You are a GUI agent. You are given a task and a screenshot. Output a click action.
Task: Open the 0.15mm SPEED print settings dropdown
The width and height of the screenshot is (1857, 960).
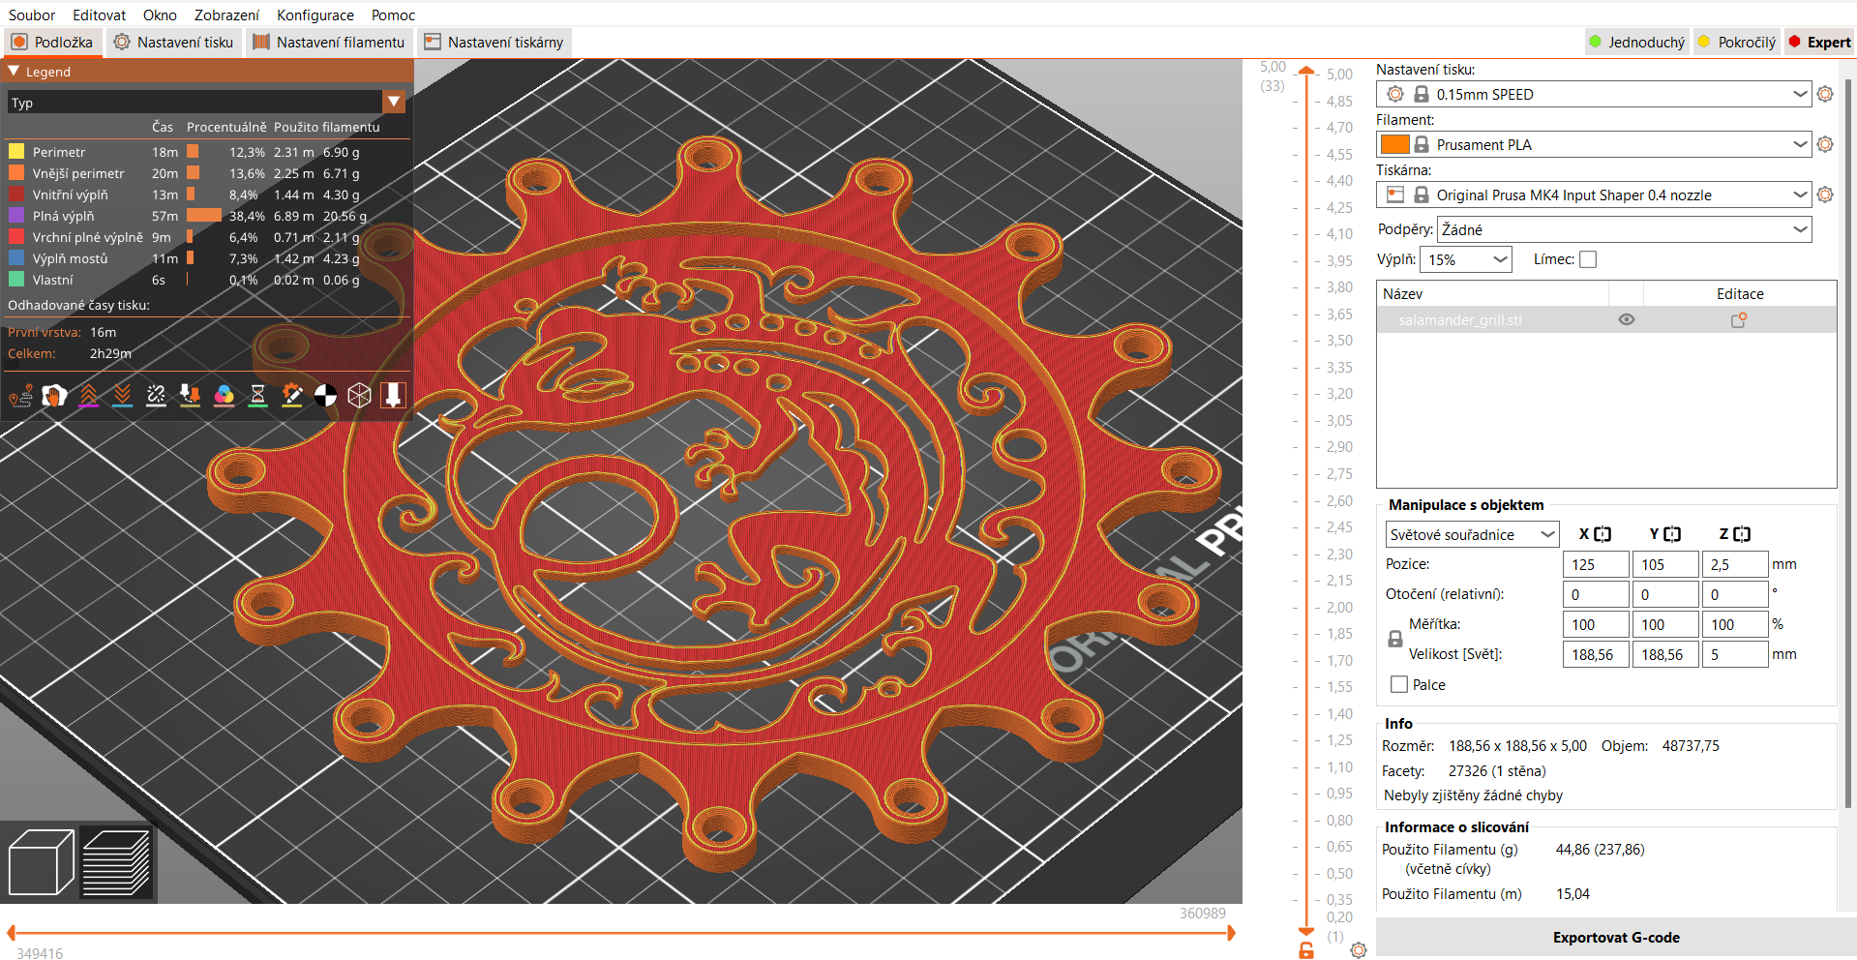[x=1594, y=94]
